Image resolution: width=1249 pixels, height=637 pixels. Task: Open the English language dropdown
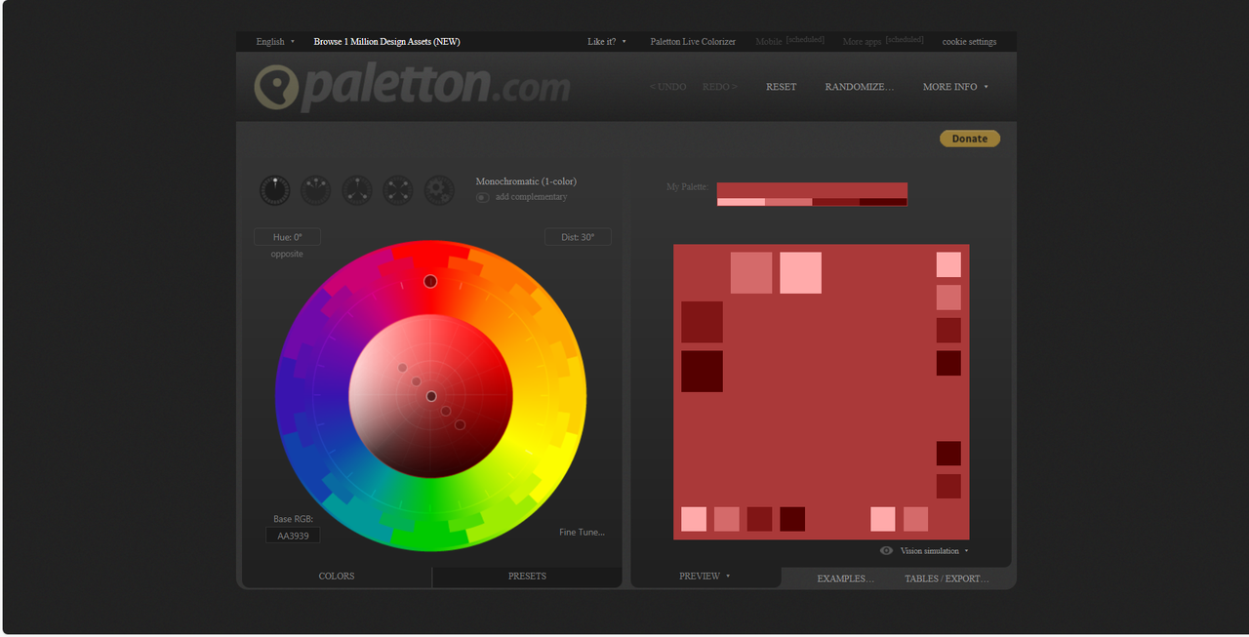[x=275, y=42]
